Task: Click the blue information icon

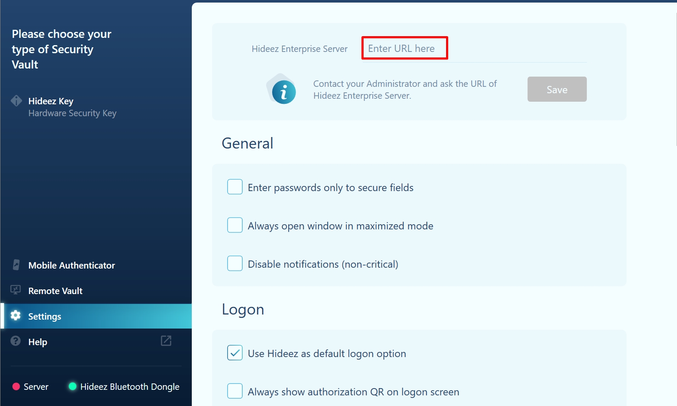Action: pos(284,92)
